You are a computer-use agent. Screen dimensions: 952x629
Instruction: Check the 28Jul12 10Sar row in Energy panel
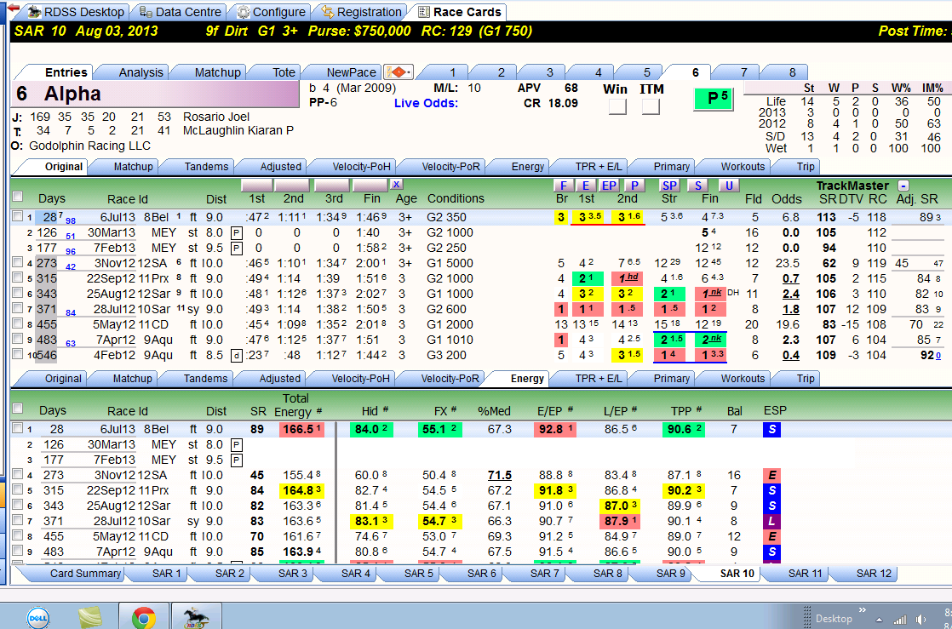pyautogui.click(x=18, y=520)
